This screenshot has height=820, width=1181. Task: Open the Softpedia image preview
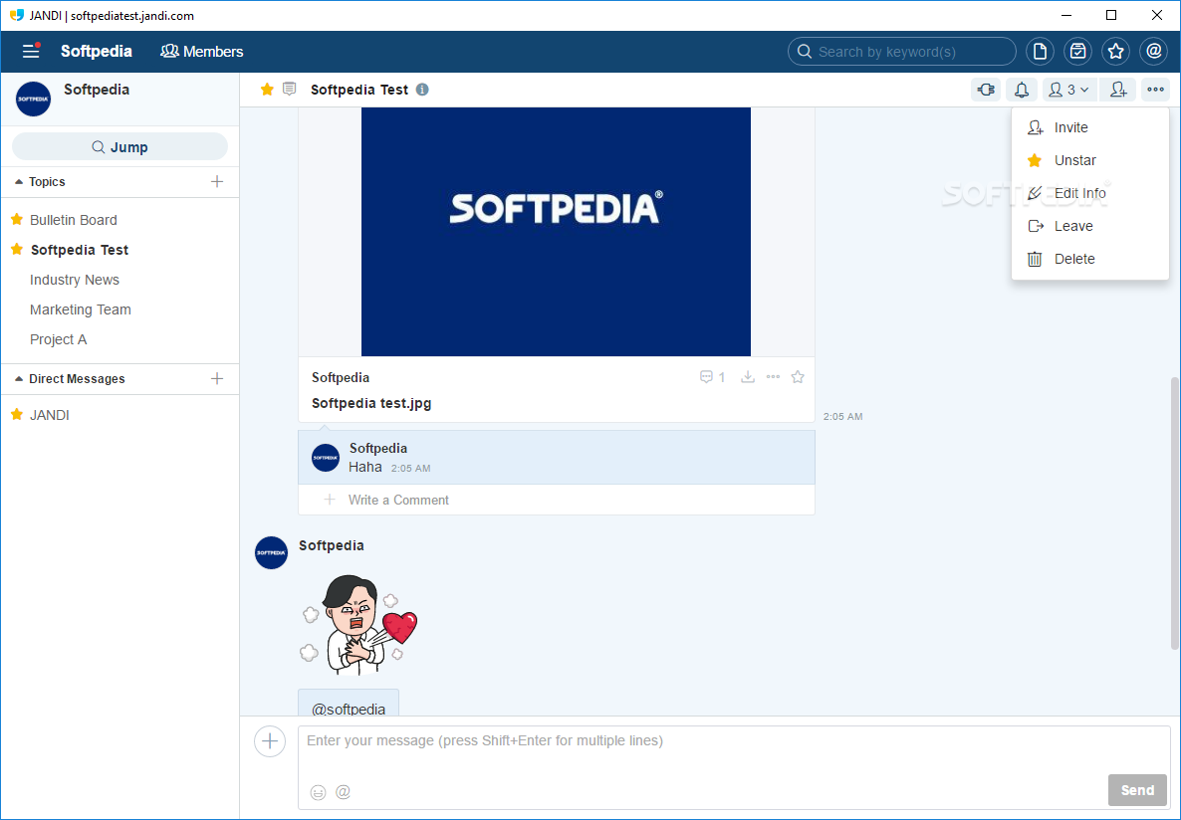pyautogui.click(x=556, y=232)
